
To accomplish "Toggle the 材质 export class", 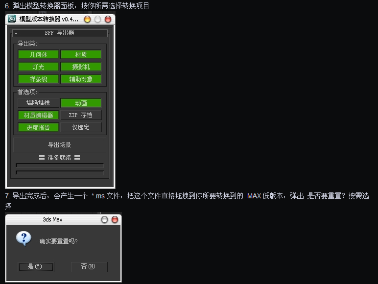I will coord(81,54).
